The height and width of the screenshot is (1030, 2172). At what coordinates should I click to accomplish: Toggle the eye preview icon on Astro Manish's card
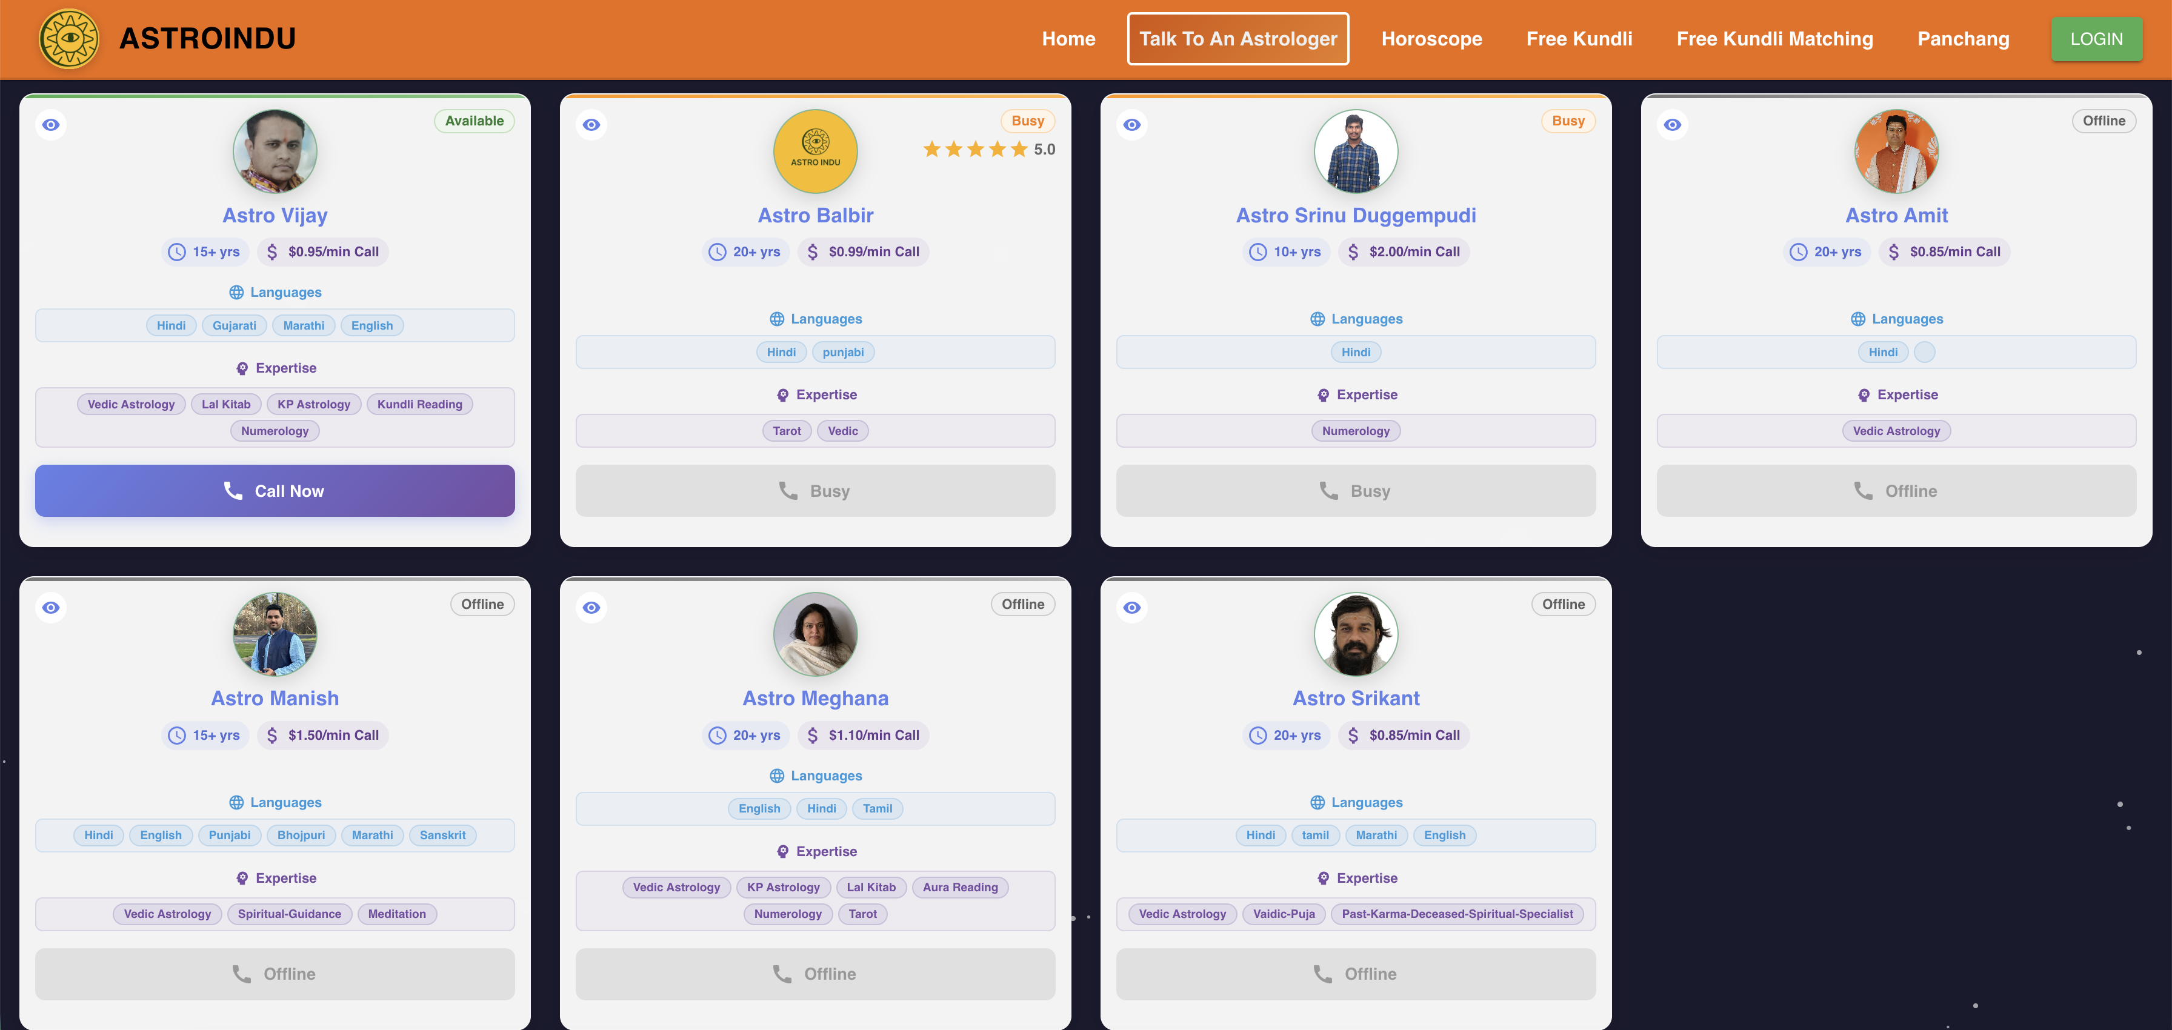pos(50,607)
